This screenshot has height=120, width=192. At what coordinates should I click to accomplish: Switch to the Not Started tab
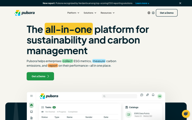50,112
